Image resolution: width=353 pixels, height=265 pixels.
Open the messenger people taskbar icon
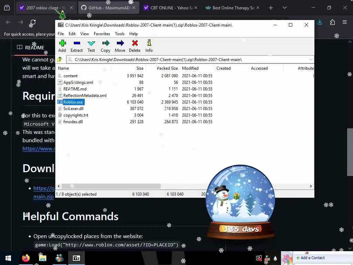[59, 258]
